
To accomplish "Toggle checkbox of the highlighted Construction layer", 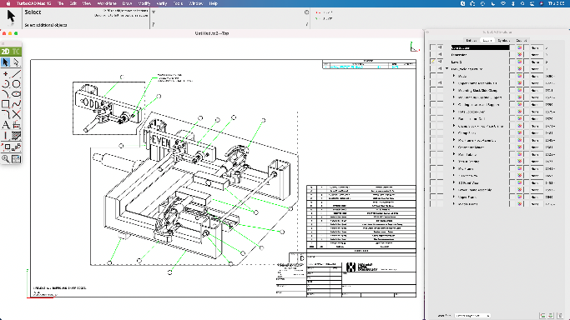I will (x=432, y=47).
